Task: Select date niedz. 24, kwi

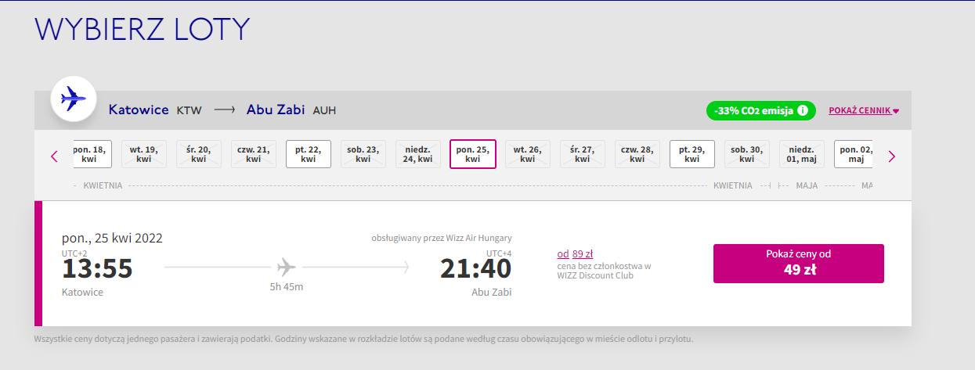Action: [418, 154]
